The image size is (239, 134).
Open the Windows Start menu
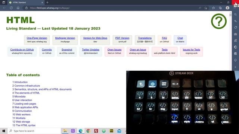[4, 131]
